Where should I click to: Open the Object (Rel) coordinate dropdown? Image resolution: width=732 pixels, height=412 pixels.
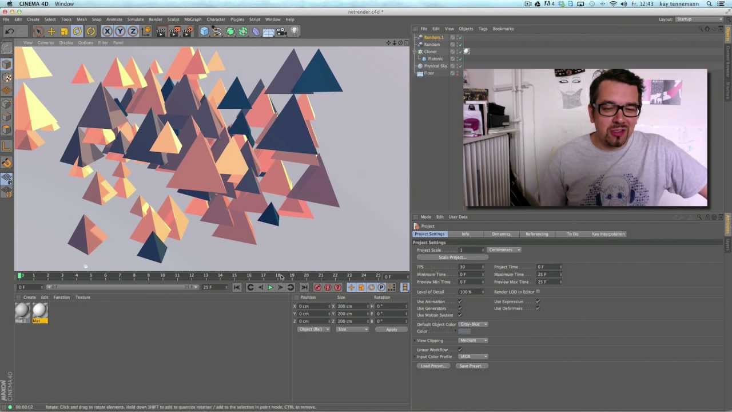pos(314,330)
